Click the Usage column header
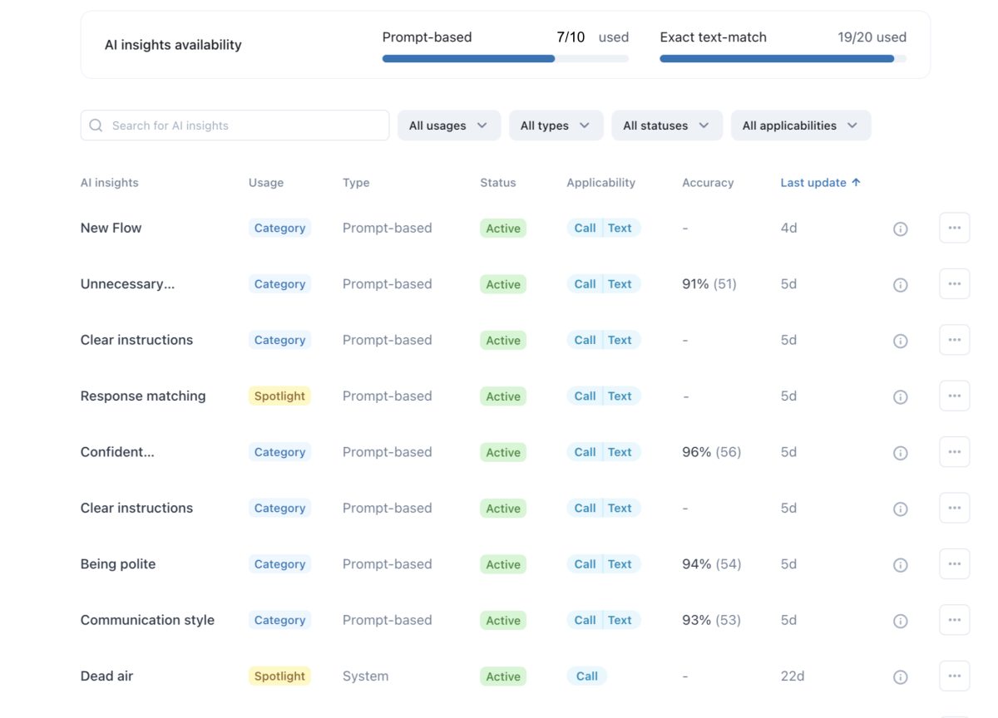Screen dimensions: 998x718 click(266, 183)
